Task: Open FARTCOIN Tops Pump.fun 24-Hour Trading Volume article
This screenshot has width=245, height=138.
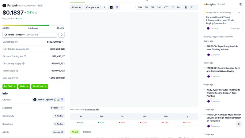Action: tap(222, 48)
